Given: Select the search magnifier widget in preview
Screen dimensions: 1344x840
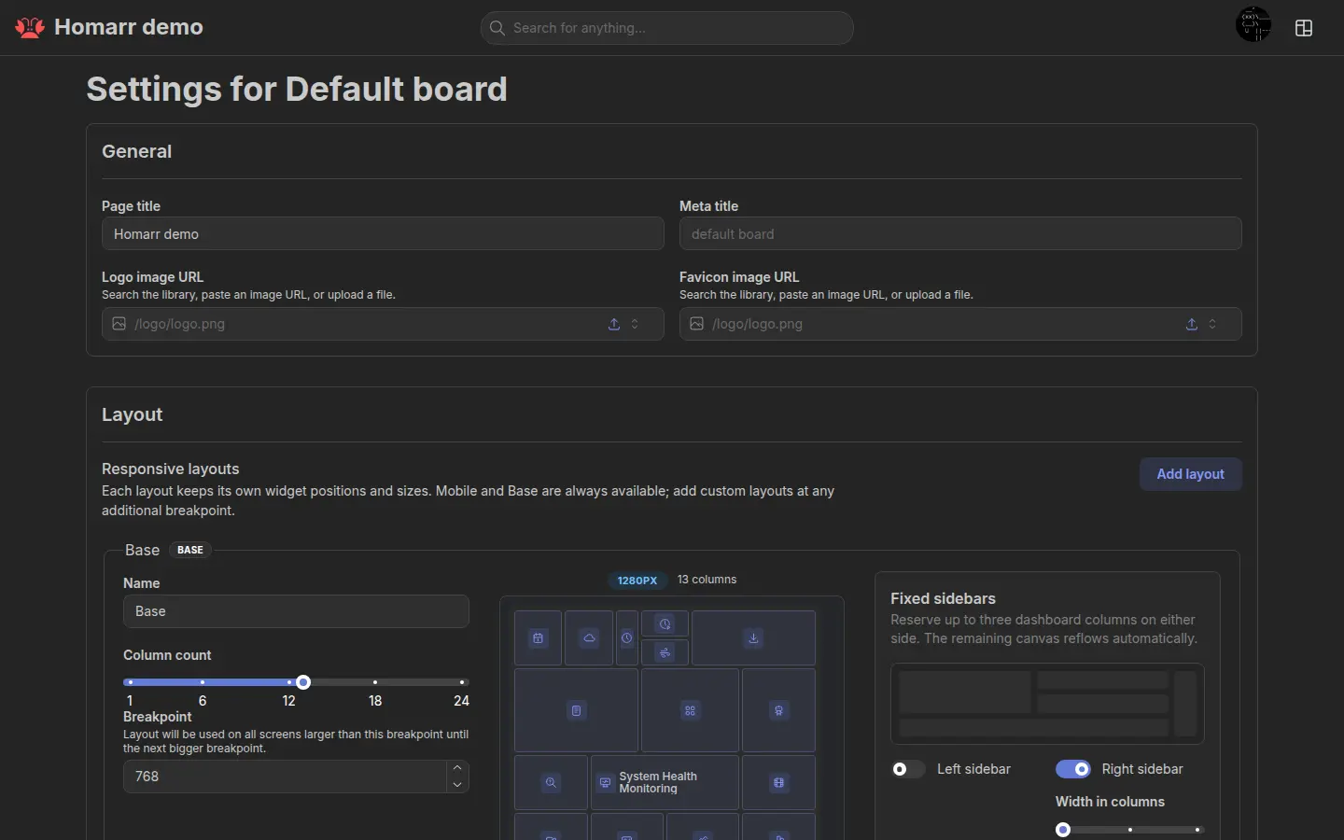Looking at the screenshot, I should 551,782.
